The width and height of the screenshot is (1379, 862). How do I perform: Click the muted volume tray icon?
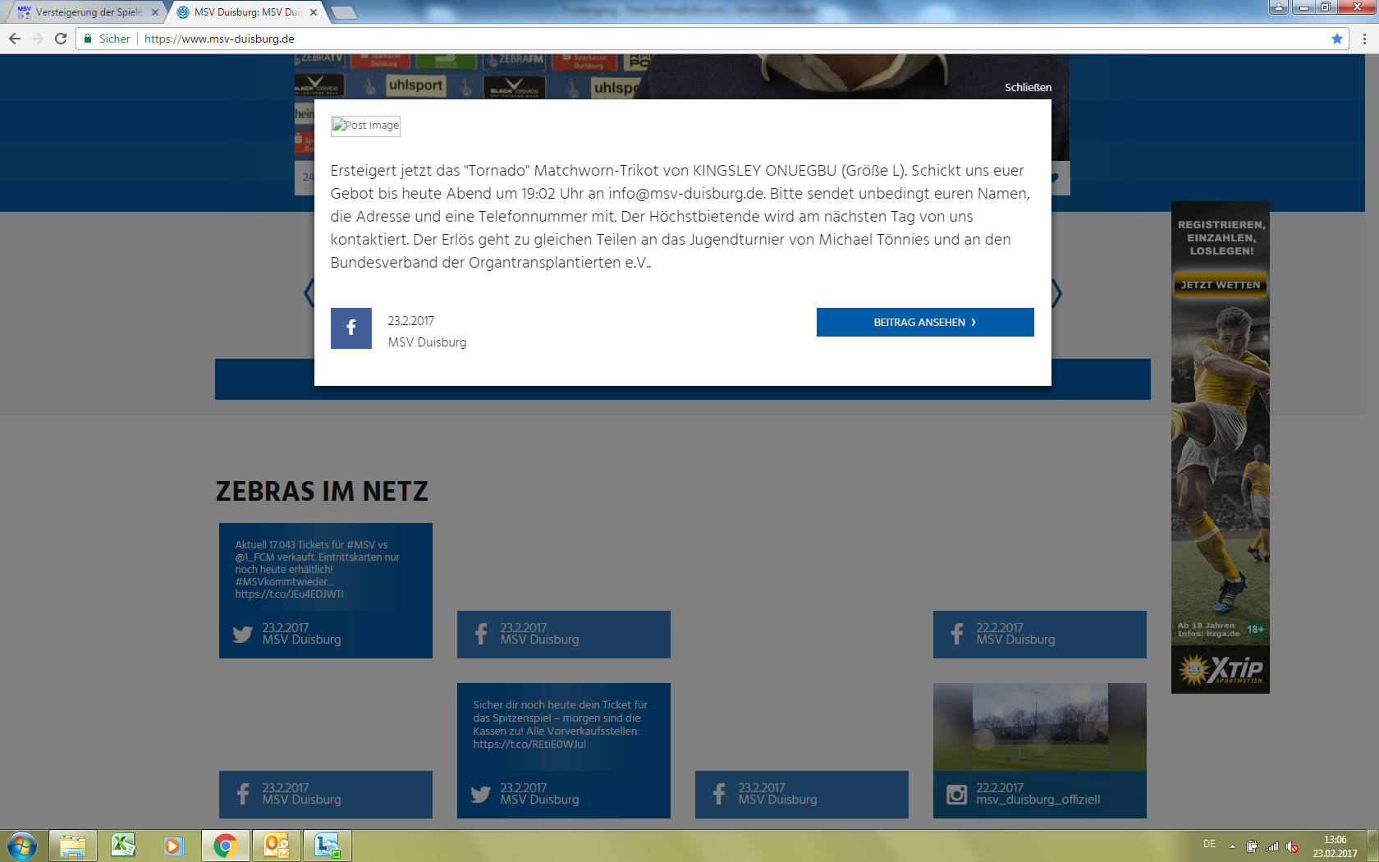1292,846
